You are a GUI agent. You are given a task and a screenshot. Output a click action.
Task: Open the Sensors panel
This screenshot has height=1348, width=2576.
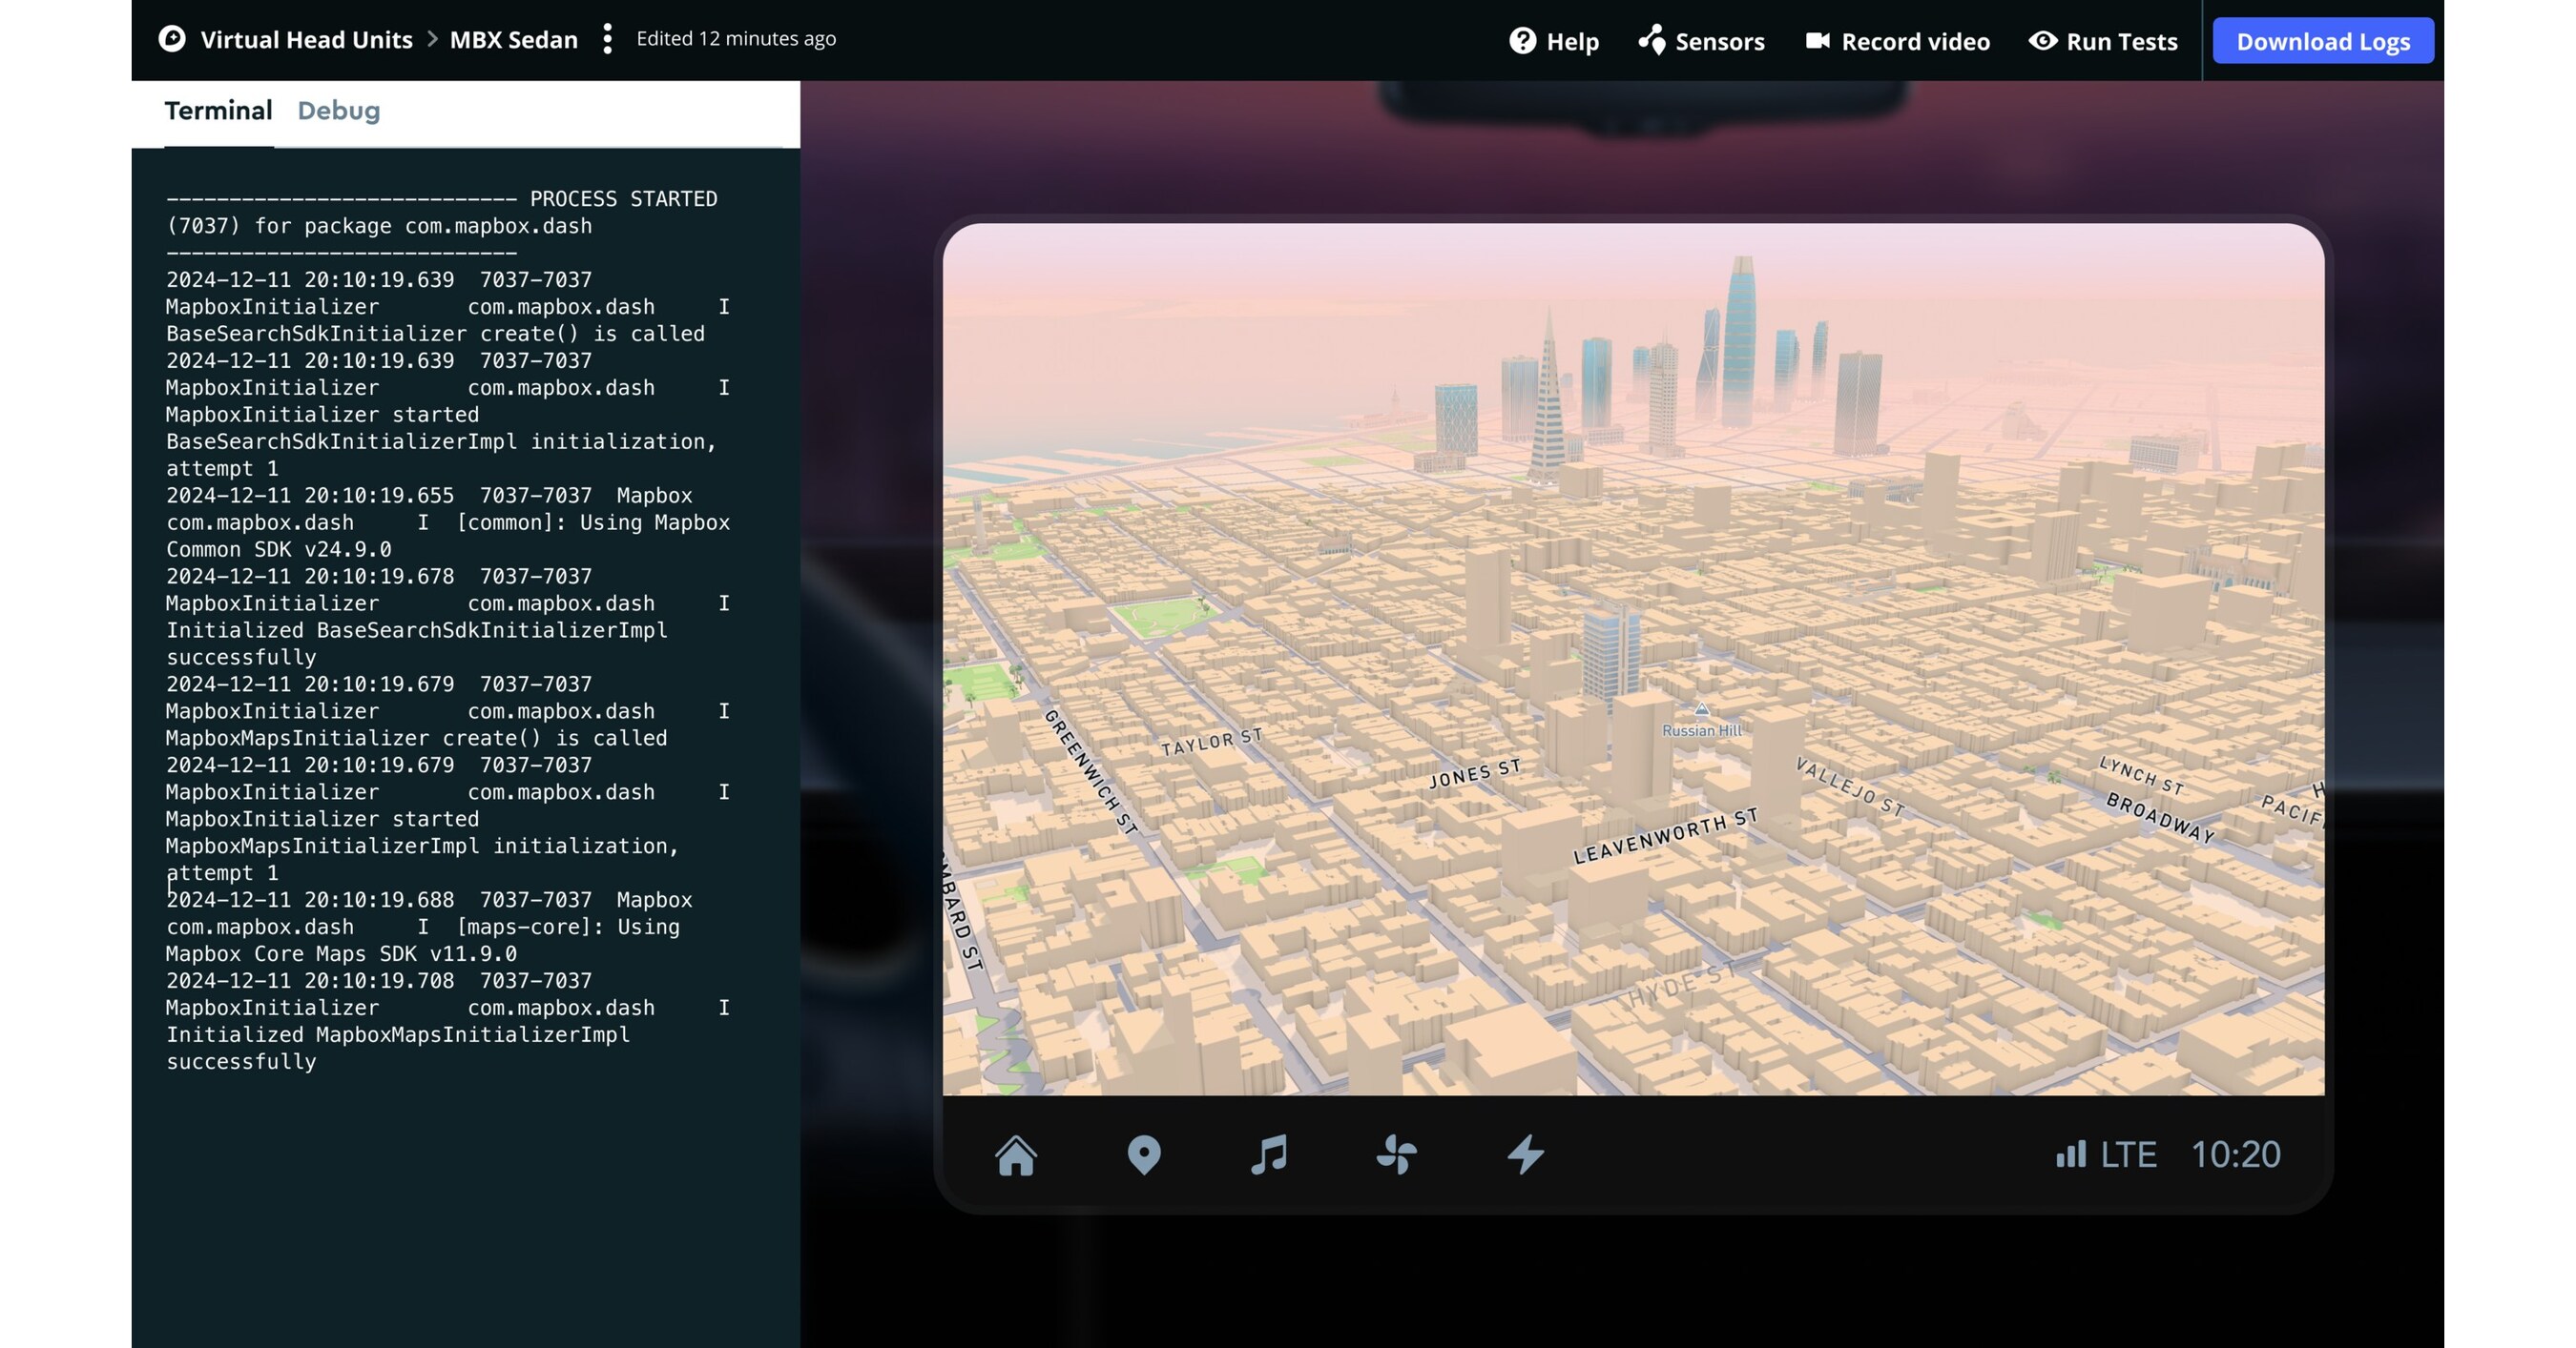[1700, 41]
